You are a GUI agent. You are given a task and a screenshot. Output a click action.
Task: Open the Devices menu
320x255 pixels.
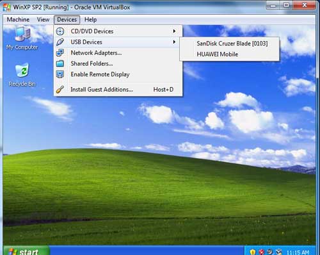coord(67,20)
